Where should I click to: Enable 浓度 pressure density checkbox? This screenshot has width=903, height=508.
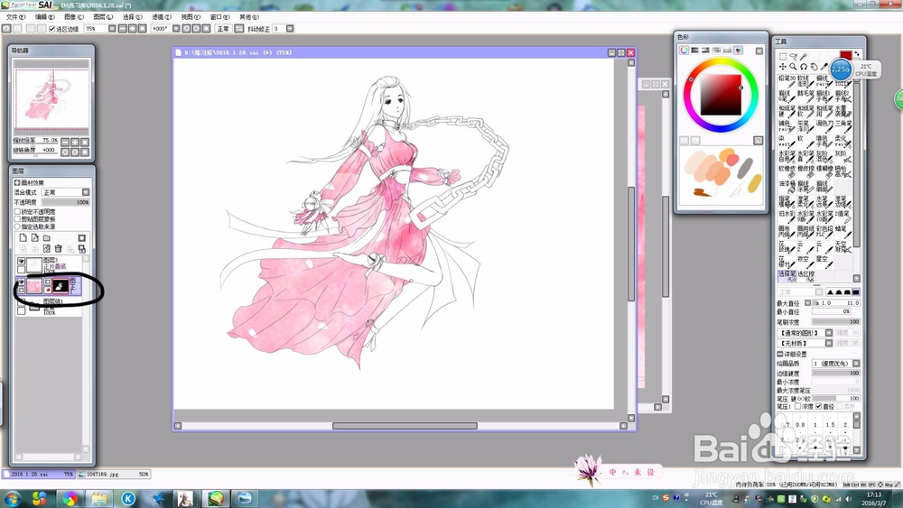pos(797,406)
